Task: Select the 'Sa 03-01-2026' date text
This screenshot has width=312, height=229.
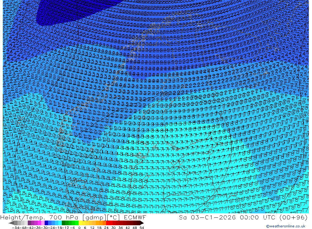Action: pos(207,217)
